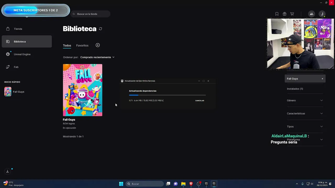This screenshot has height=188, width=335.
Task: Open the weather widget showing 27°C
Action: (x=14, y=184)
